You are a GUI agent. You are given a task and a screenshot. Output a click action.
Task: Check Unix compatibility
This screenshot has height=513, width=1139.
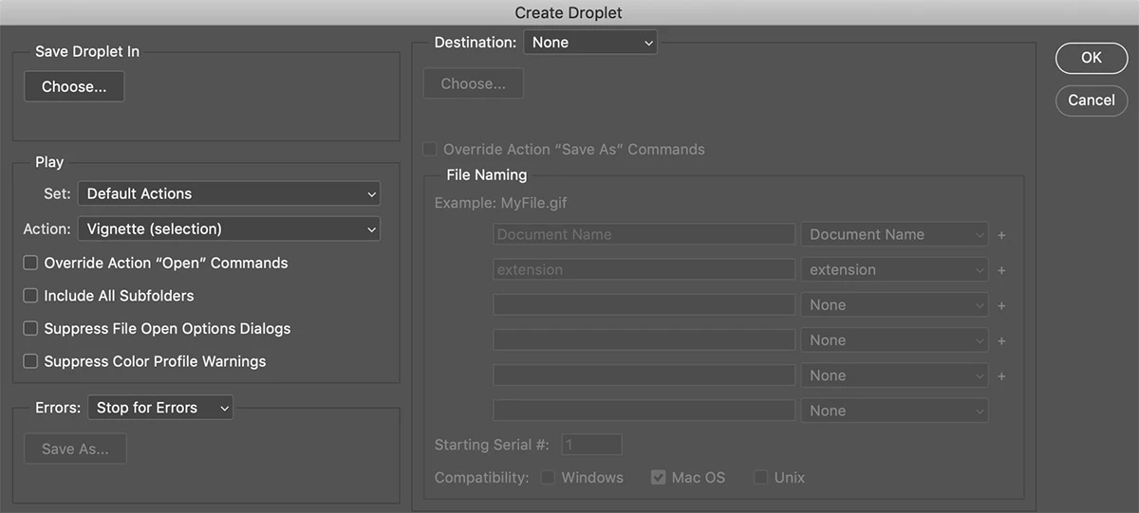point(760,477)
